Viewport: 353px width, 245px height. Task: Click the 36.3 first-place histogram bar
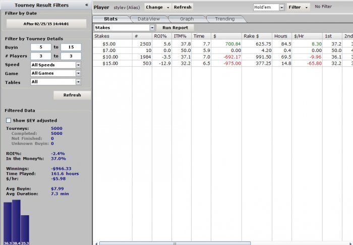click(x=8, y=223)
